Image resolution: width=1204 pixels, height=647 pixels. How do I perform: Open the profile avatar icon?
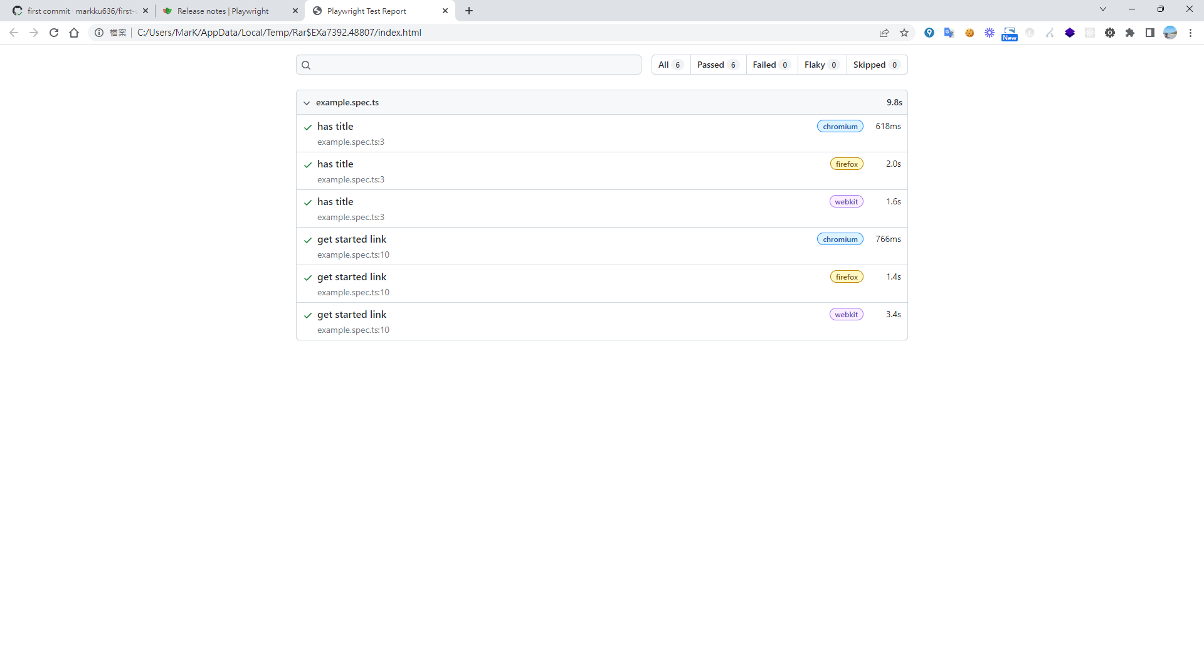1170,33
